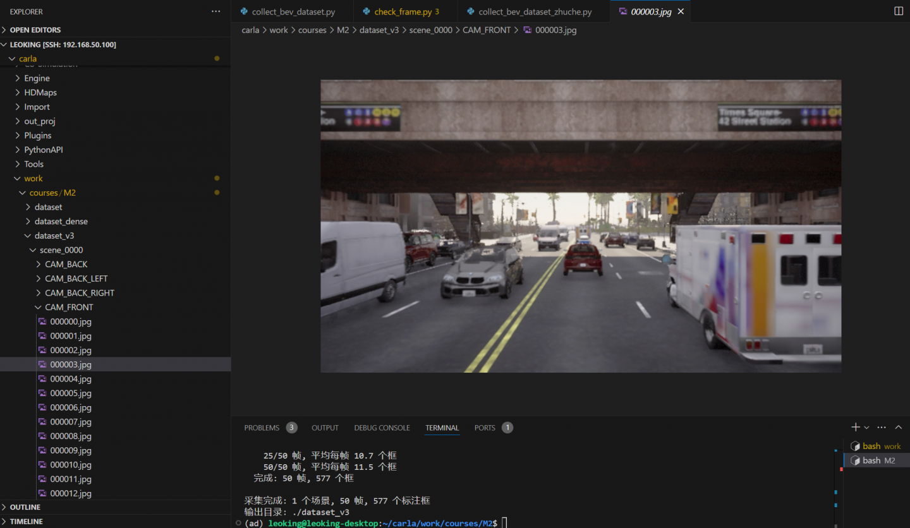This screenshot has width=910, height=528.
Task: Click scene_0000 in the breadcrumb
Action: click(x=431, y=30)
